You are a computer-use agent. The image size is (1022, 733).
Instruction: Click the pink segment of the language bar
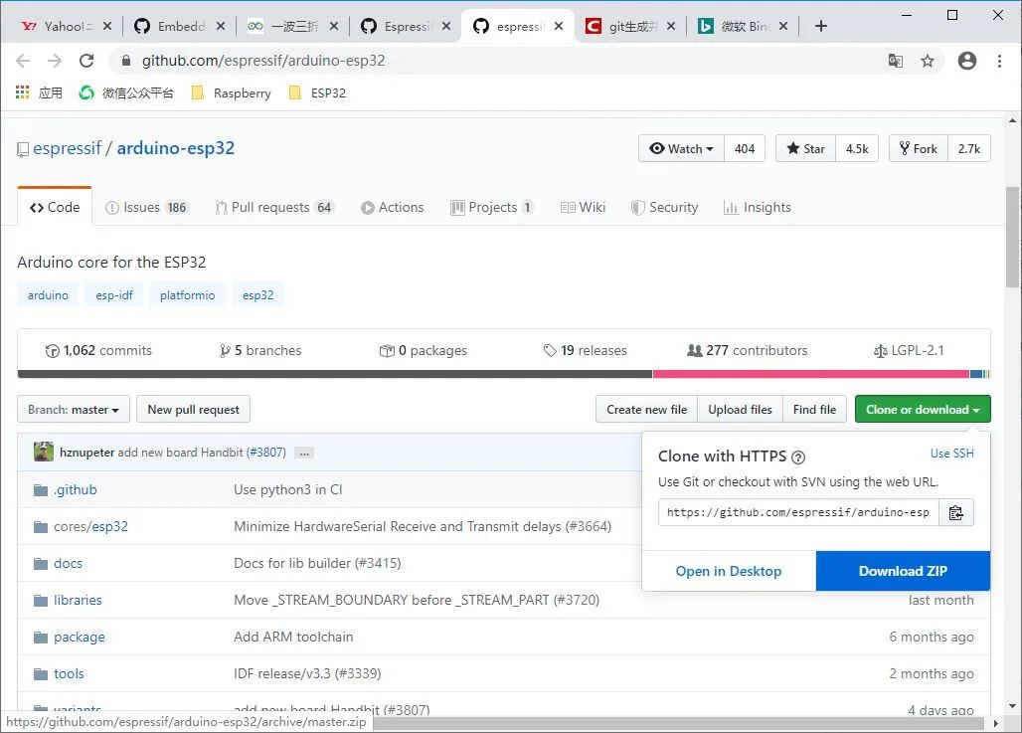click(811, 374)
